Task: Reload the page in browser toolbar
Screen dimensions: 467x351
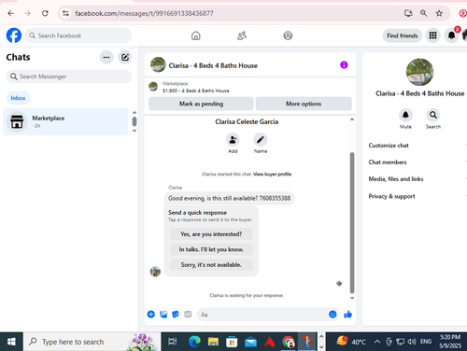Action: coord(45,13)
